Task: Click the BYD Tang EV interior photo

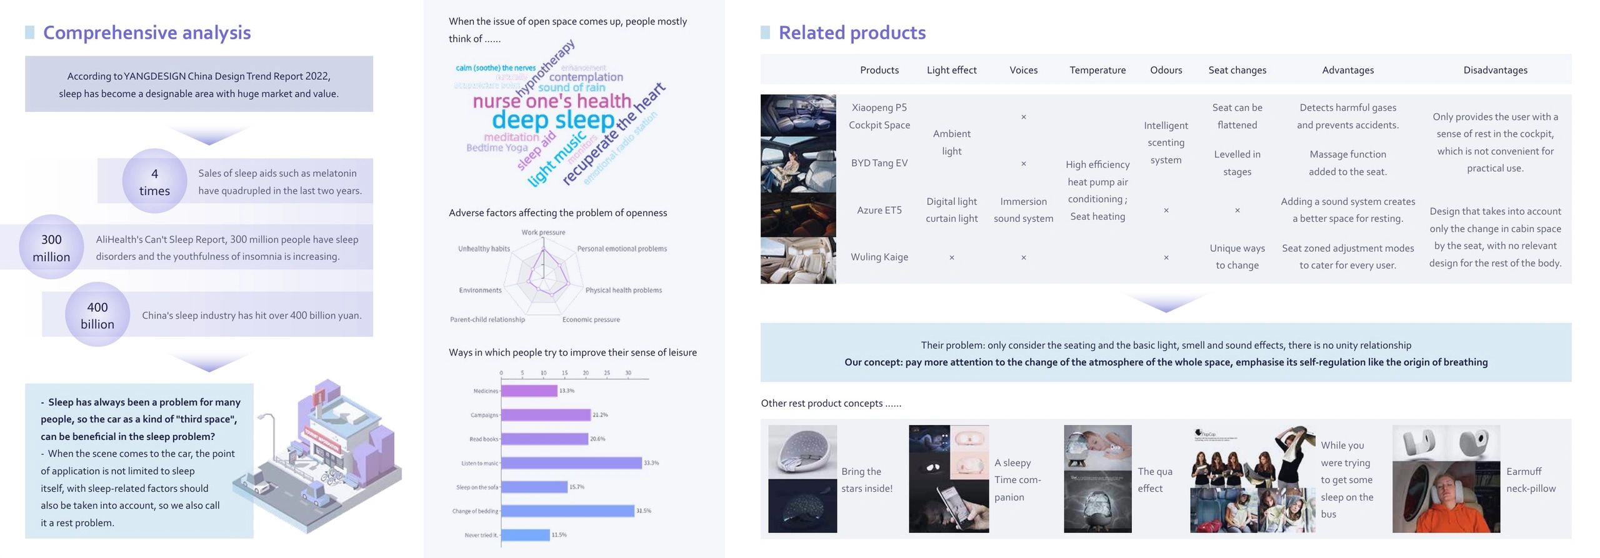Action: pos(798,165)
